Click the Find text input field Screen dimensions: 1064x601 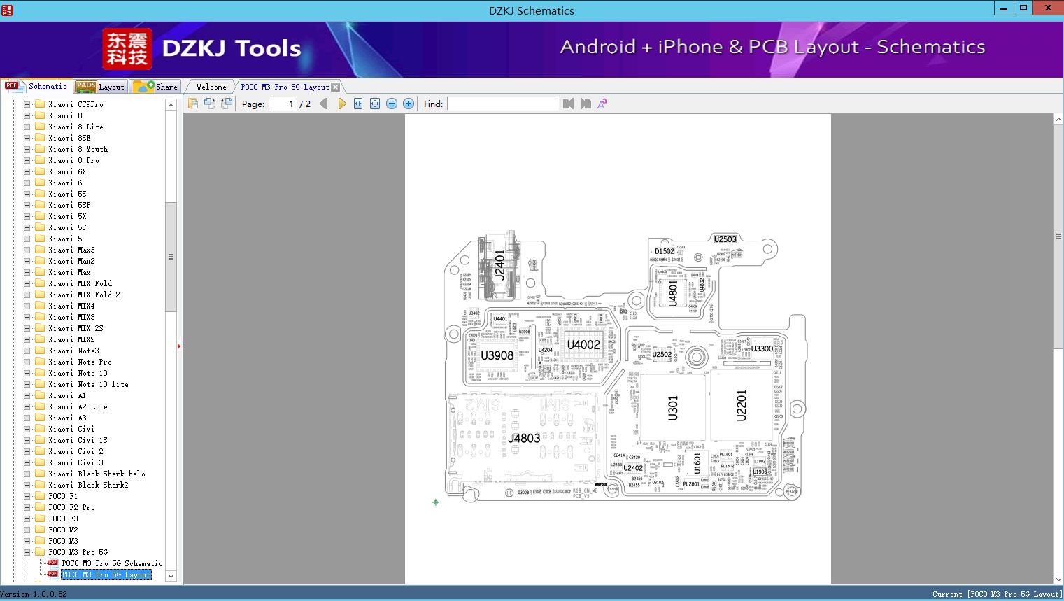[502, 104]
